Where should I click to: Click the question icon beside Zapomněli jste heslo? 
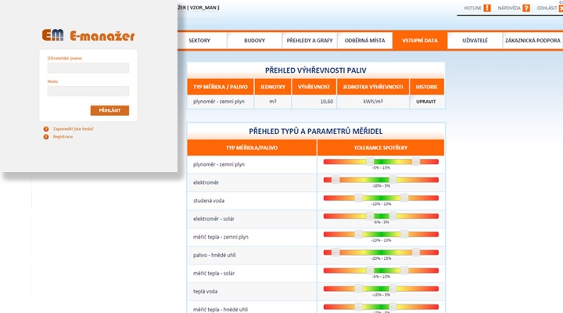point(46,128)
